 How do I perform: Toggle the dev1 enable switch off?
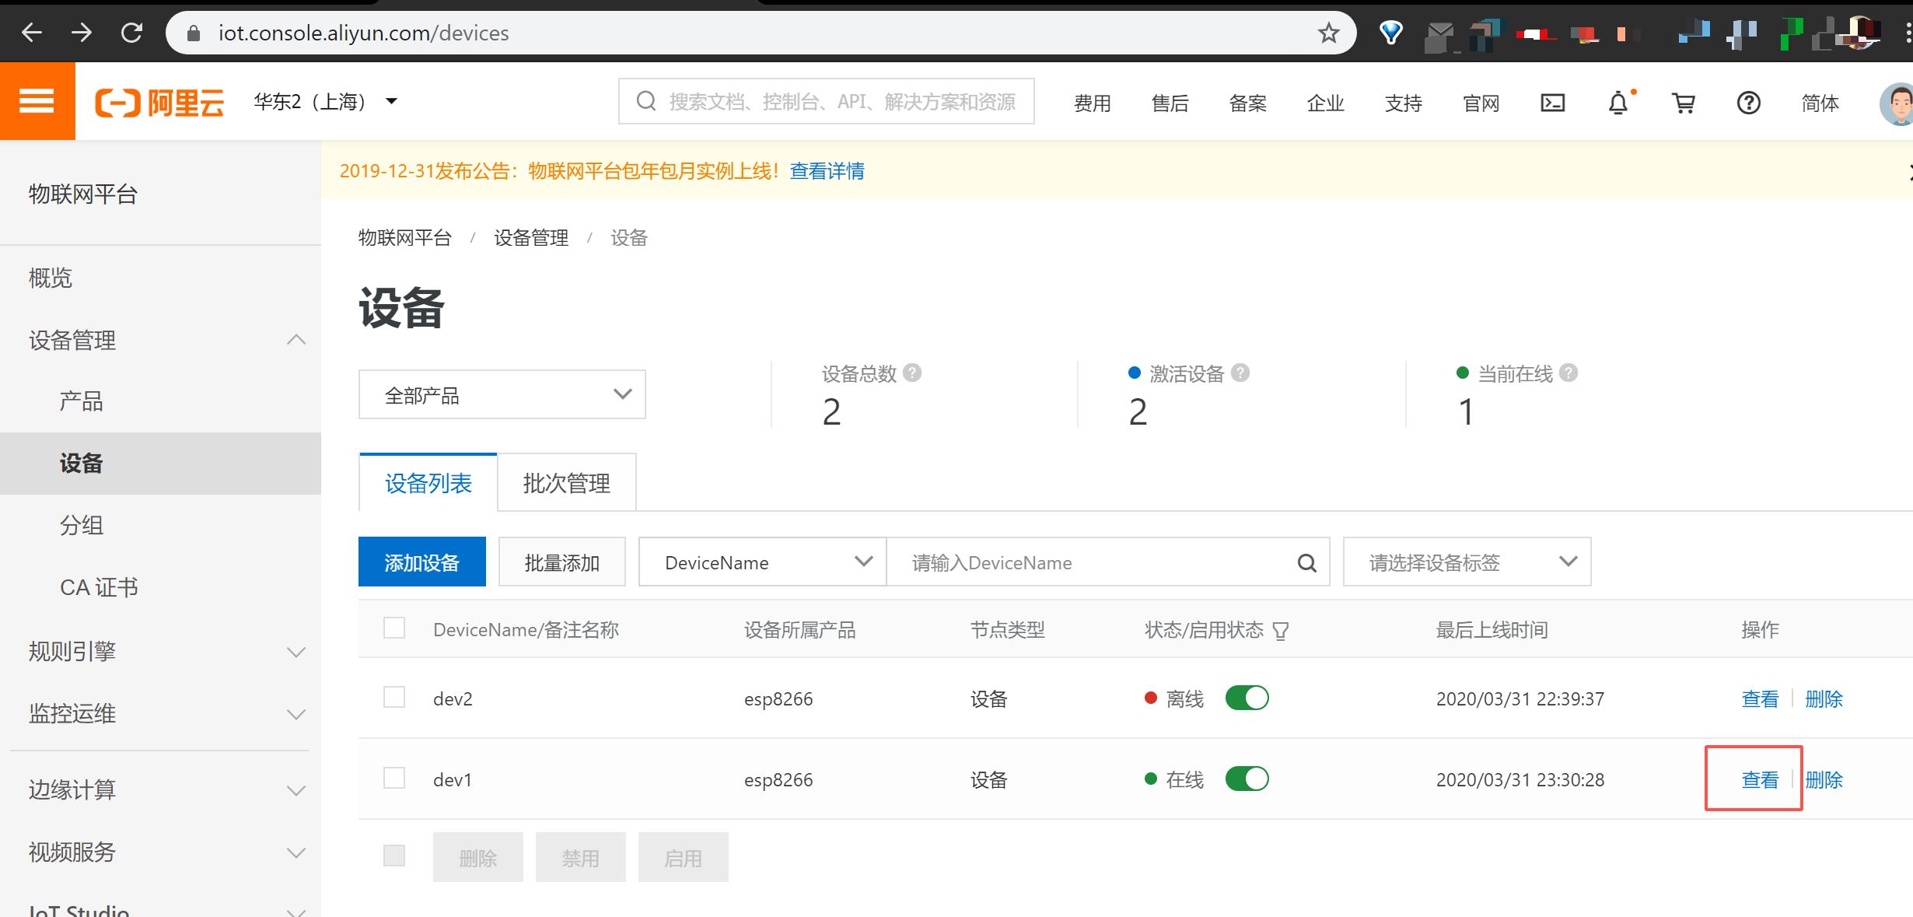(1247, 779)
